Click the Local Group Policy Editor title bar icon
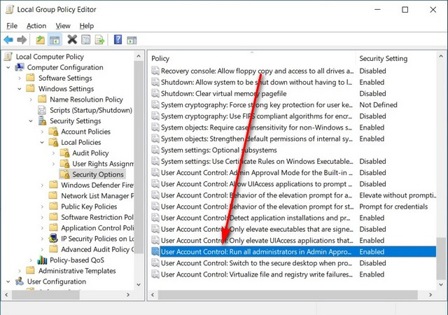This screenshot has height=315, width=448. pyautogui.click(x=10, y=9)
